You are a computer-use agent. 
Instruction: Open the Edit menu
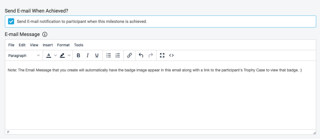coord(22,45)
